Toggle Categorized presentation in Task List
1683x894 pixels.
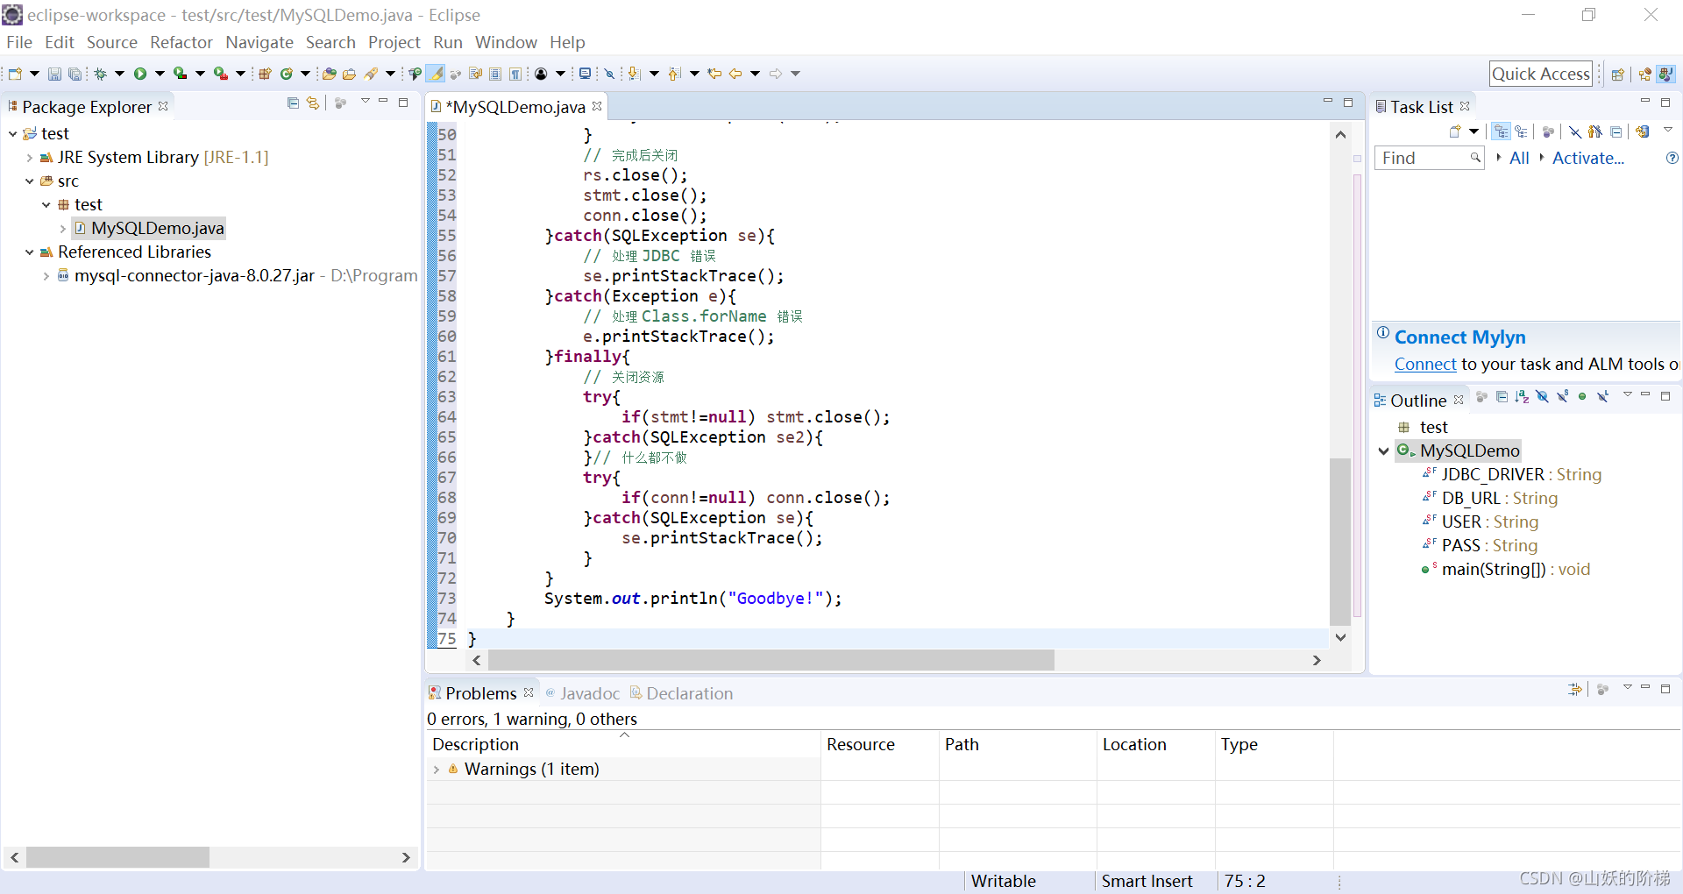click(x=1502, y=131)
